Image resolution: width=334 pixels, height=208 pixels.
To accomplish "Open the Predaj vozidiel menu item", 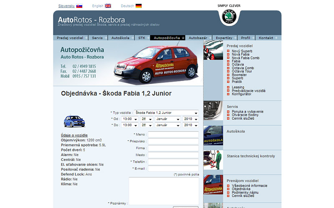I will point(71,38).
